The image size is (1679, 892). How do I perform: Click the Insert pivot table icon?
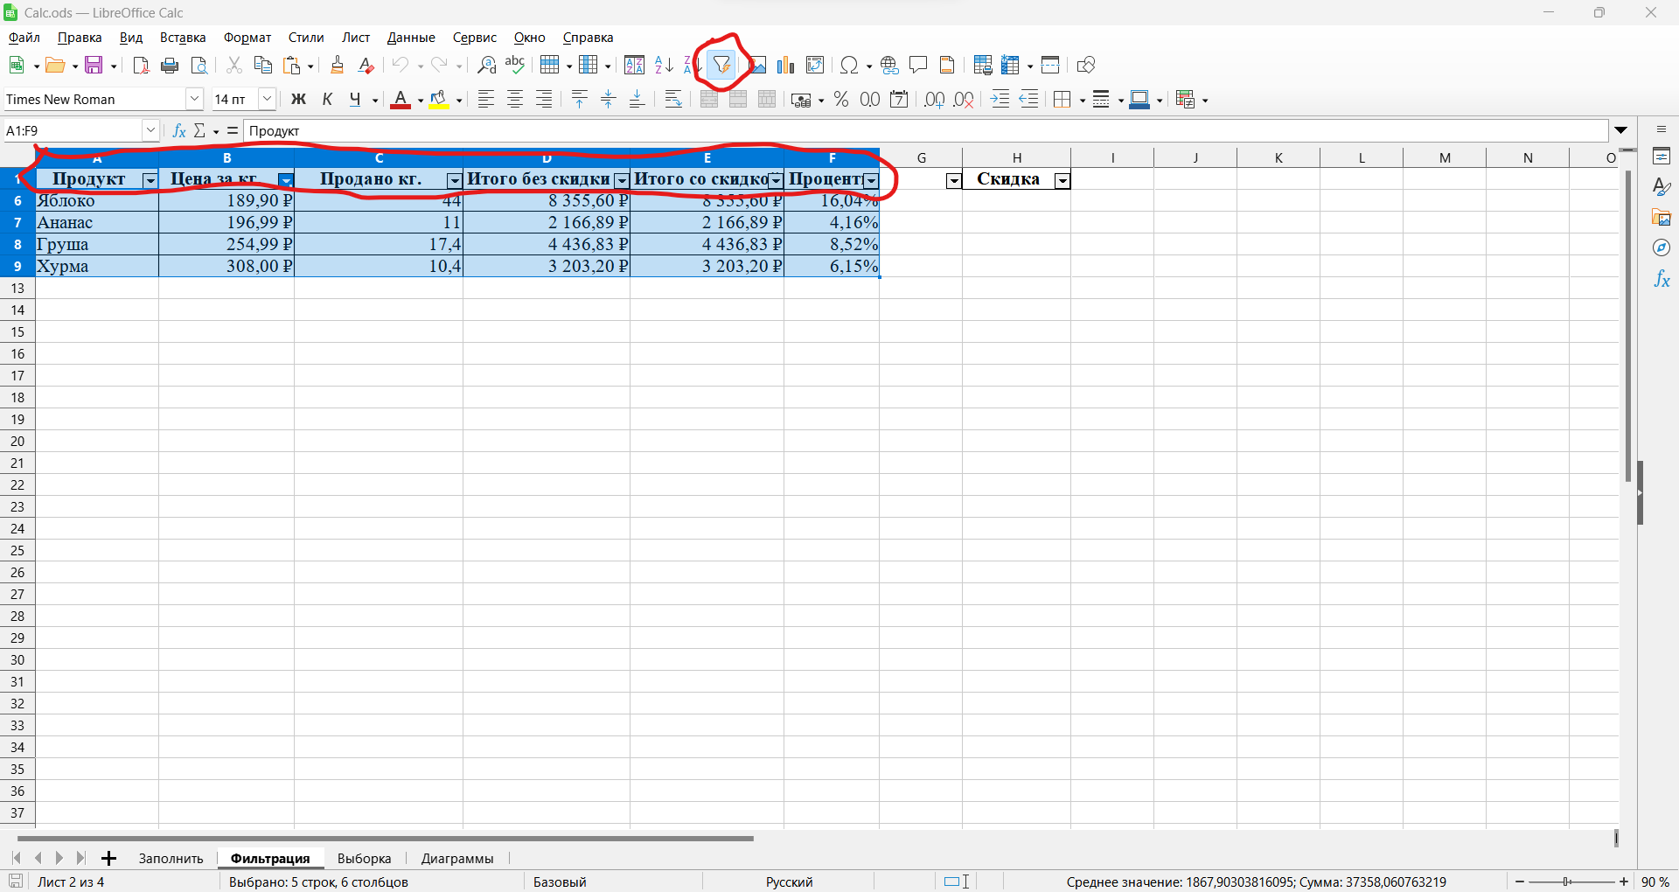pyautogui.click(x=815, y=65)
